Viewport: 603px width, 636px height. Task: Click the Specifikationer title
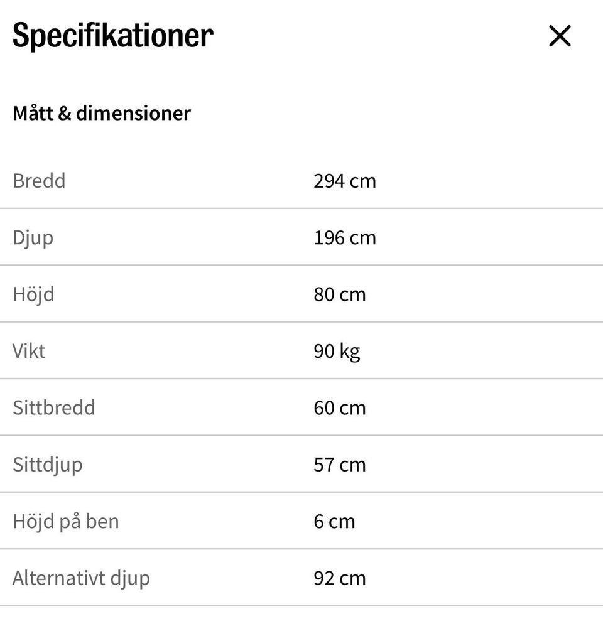[113, 36]
